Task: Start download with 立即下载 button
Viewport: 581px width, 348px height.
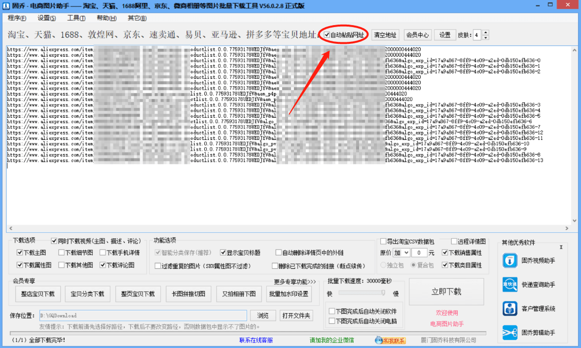Action: (x=446, y=292)
